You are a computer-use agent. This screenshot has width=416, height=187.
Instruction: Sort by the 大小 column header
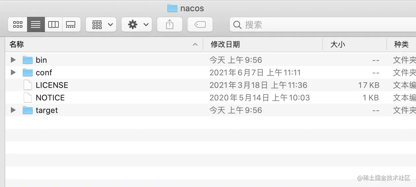[353, 44]
